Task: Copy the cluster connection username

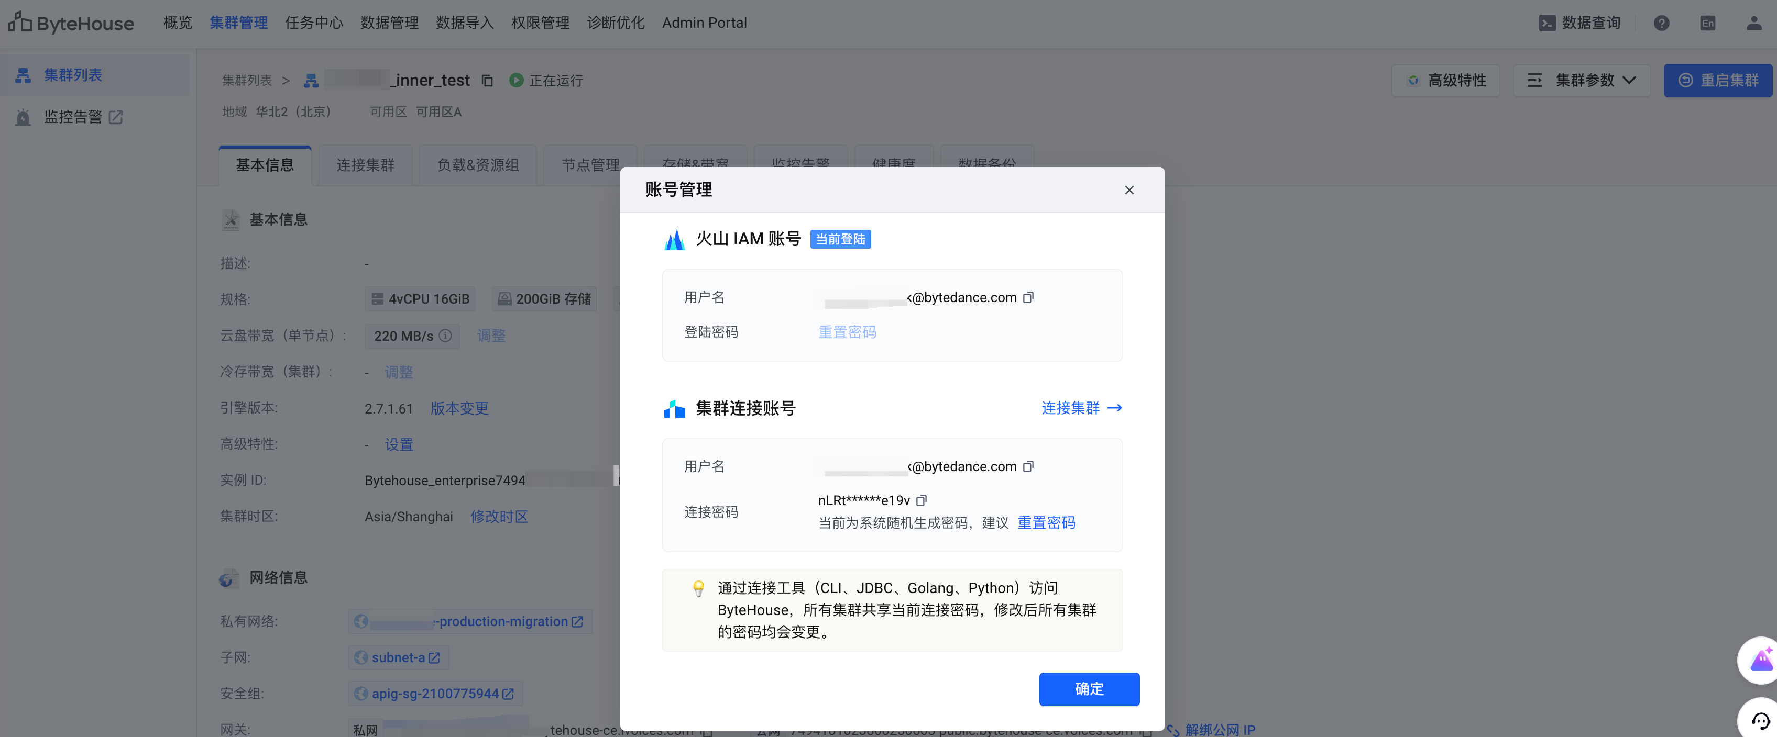Action: coord(1028,466)
